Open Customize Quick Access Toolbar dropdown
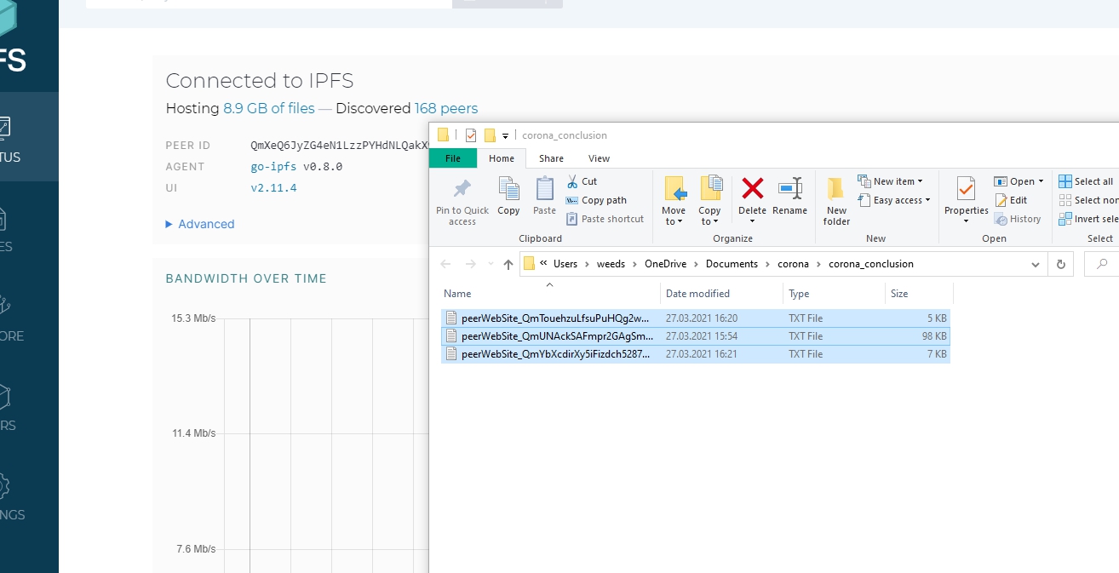The height and width of the screenshot is (573, 1119). (x=505, y=135)
